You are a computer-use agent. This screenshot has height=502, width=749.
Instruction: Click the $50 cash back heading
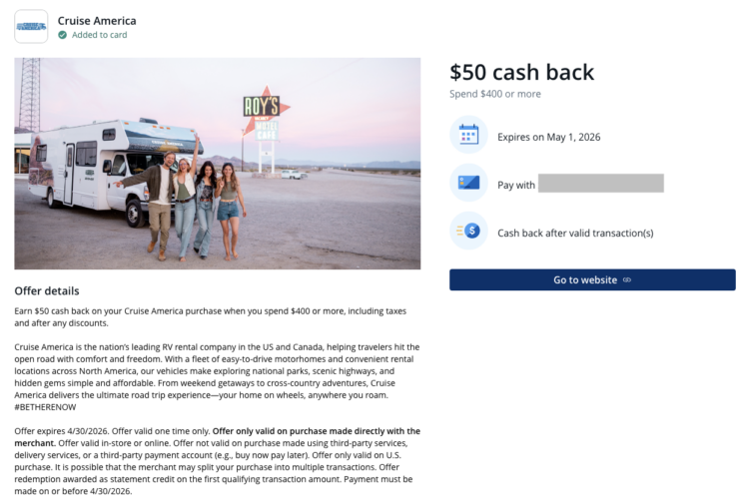pyautogui.click(x=521, y=72)
